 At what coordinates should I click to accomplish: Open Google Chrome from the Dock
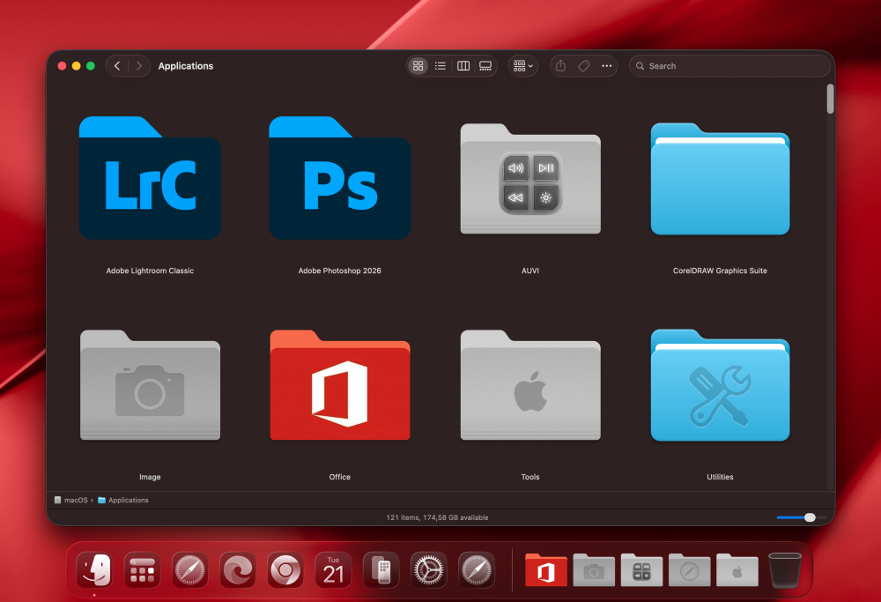coord(285,570)
